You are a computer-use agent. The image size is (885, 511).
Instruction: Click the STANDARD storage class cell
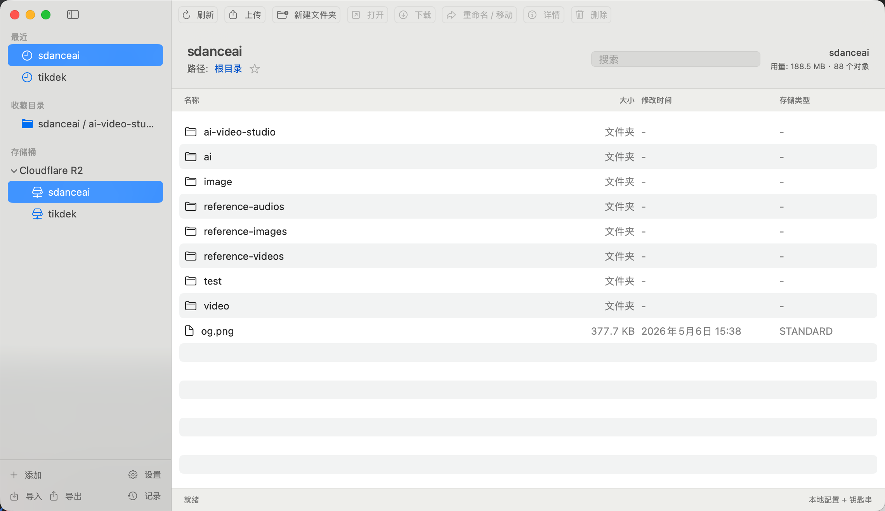pyautogui.click(x=806, y=331)
